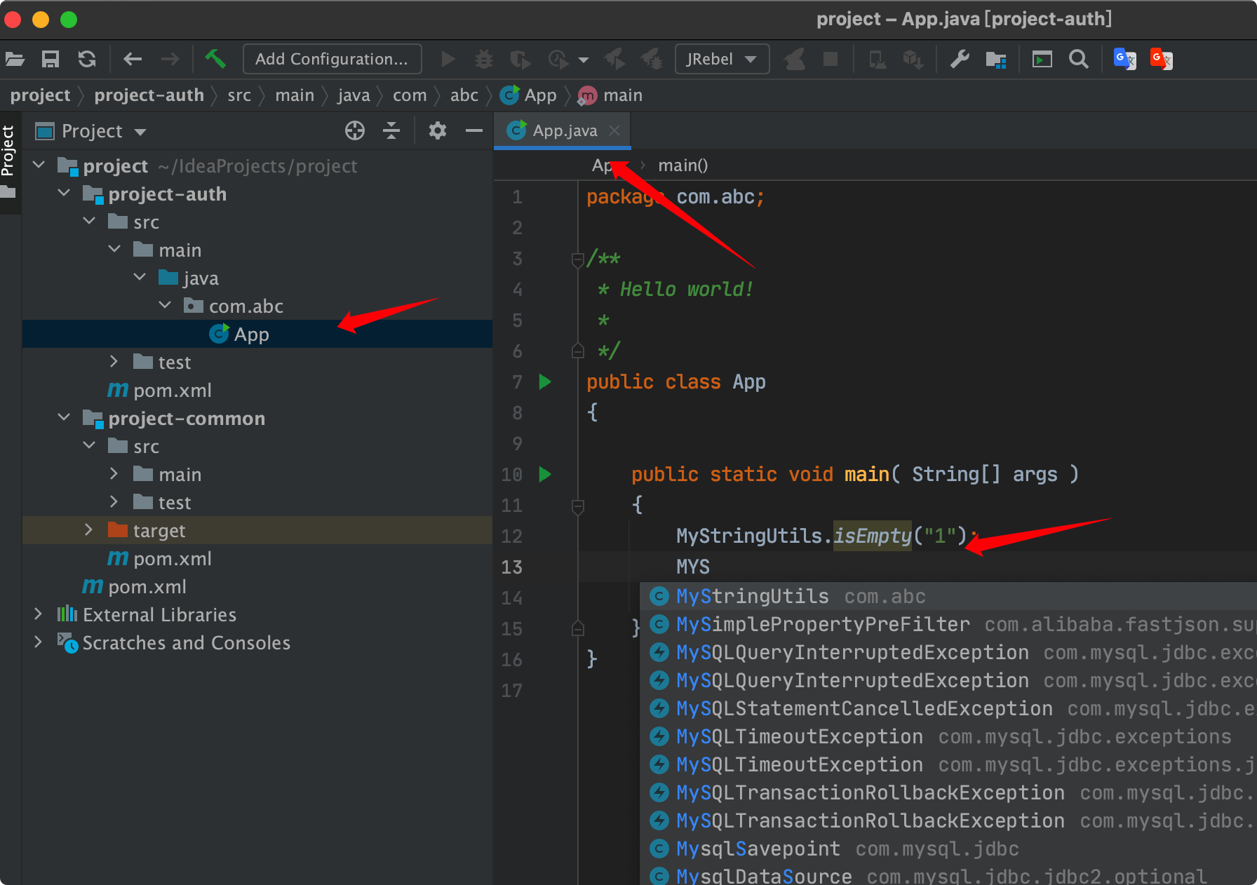The image size is (1257, 885).
Task: Collapse all in Project panel
Action: [x=391, y=130]
